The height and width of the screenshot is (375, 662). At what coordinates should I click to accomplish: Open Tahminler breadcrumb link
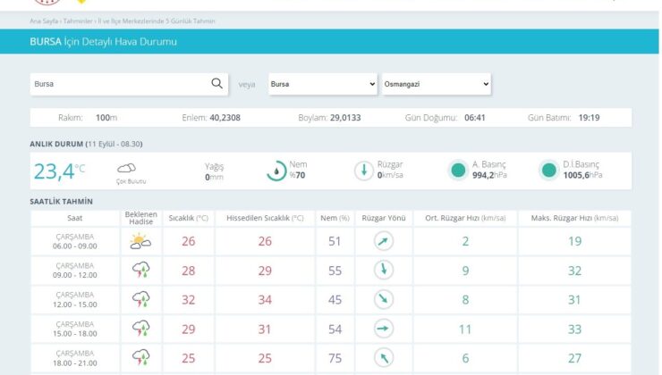click(x=78, y=21)
